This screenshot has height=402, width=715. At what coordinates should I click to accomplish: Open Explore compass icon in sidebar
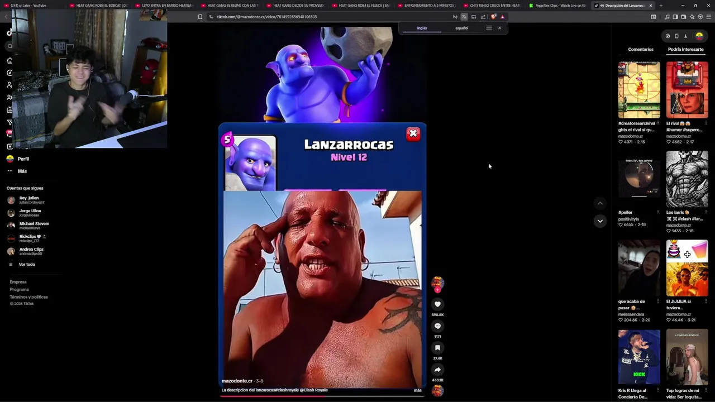(9, 73)
